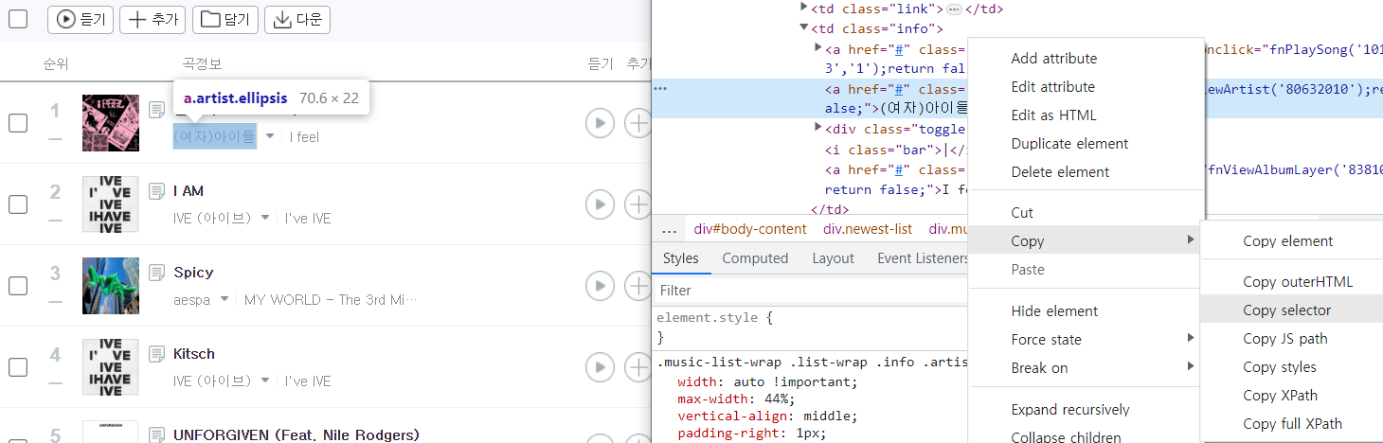This screenshot has height=443, width=1383.
Task: Click the 다운 download button in toolbar
Action: coord(296,19)
